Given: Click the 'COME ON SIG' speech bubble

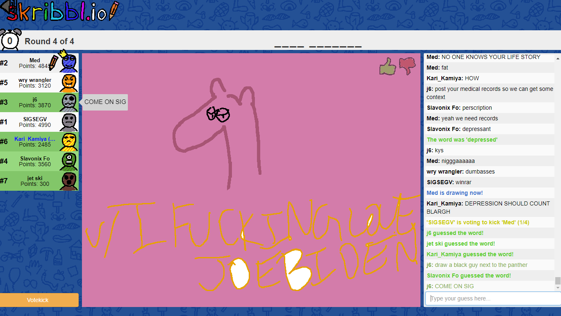Looking at the screenshot, I should pyautogui.click(x=105, y=102).
